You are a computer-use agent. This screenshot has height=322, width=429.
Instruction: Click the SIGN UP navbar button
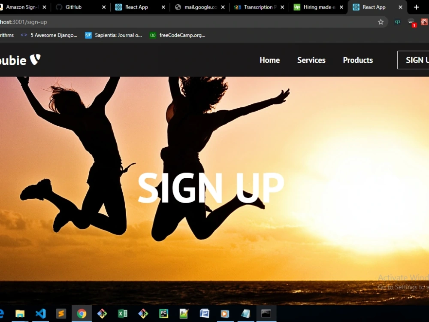413,60
